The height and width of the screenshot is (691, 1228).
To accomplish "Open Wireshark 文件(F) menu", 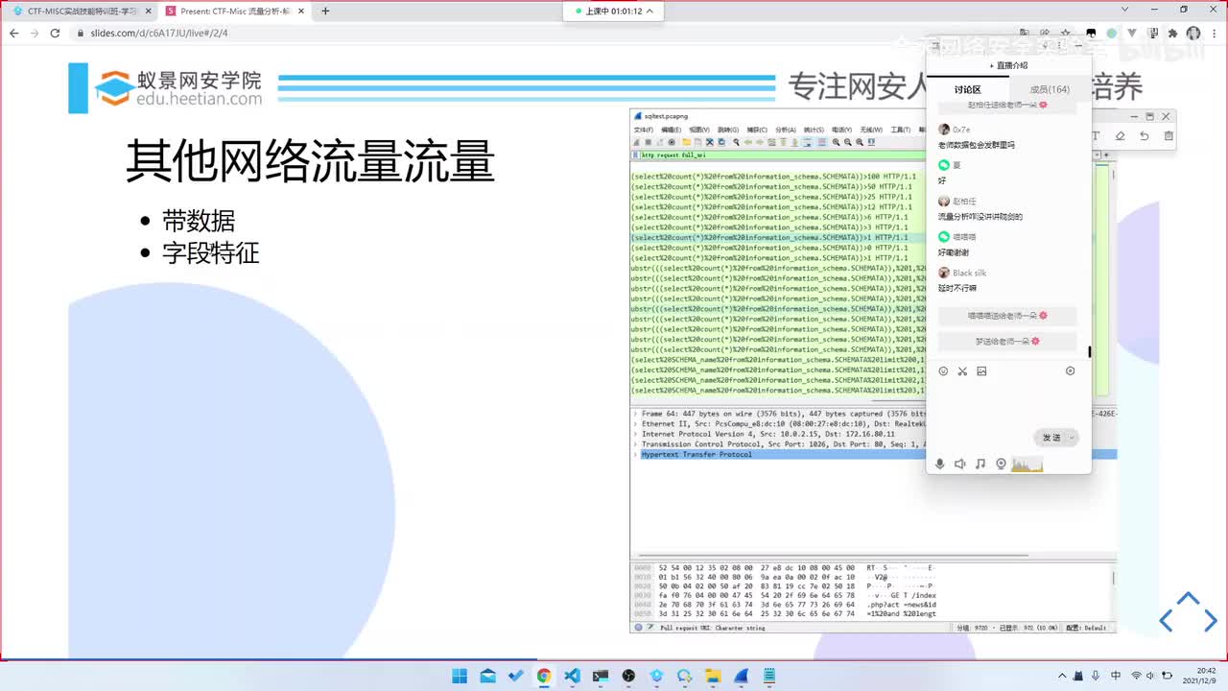I will click(x=643, y=130).
